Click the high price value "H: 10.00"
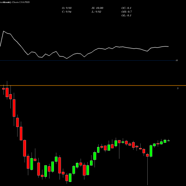Screen dimensions: 186x186 pyautogui.click(x=97, y=8)
